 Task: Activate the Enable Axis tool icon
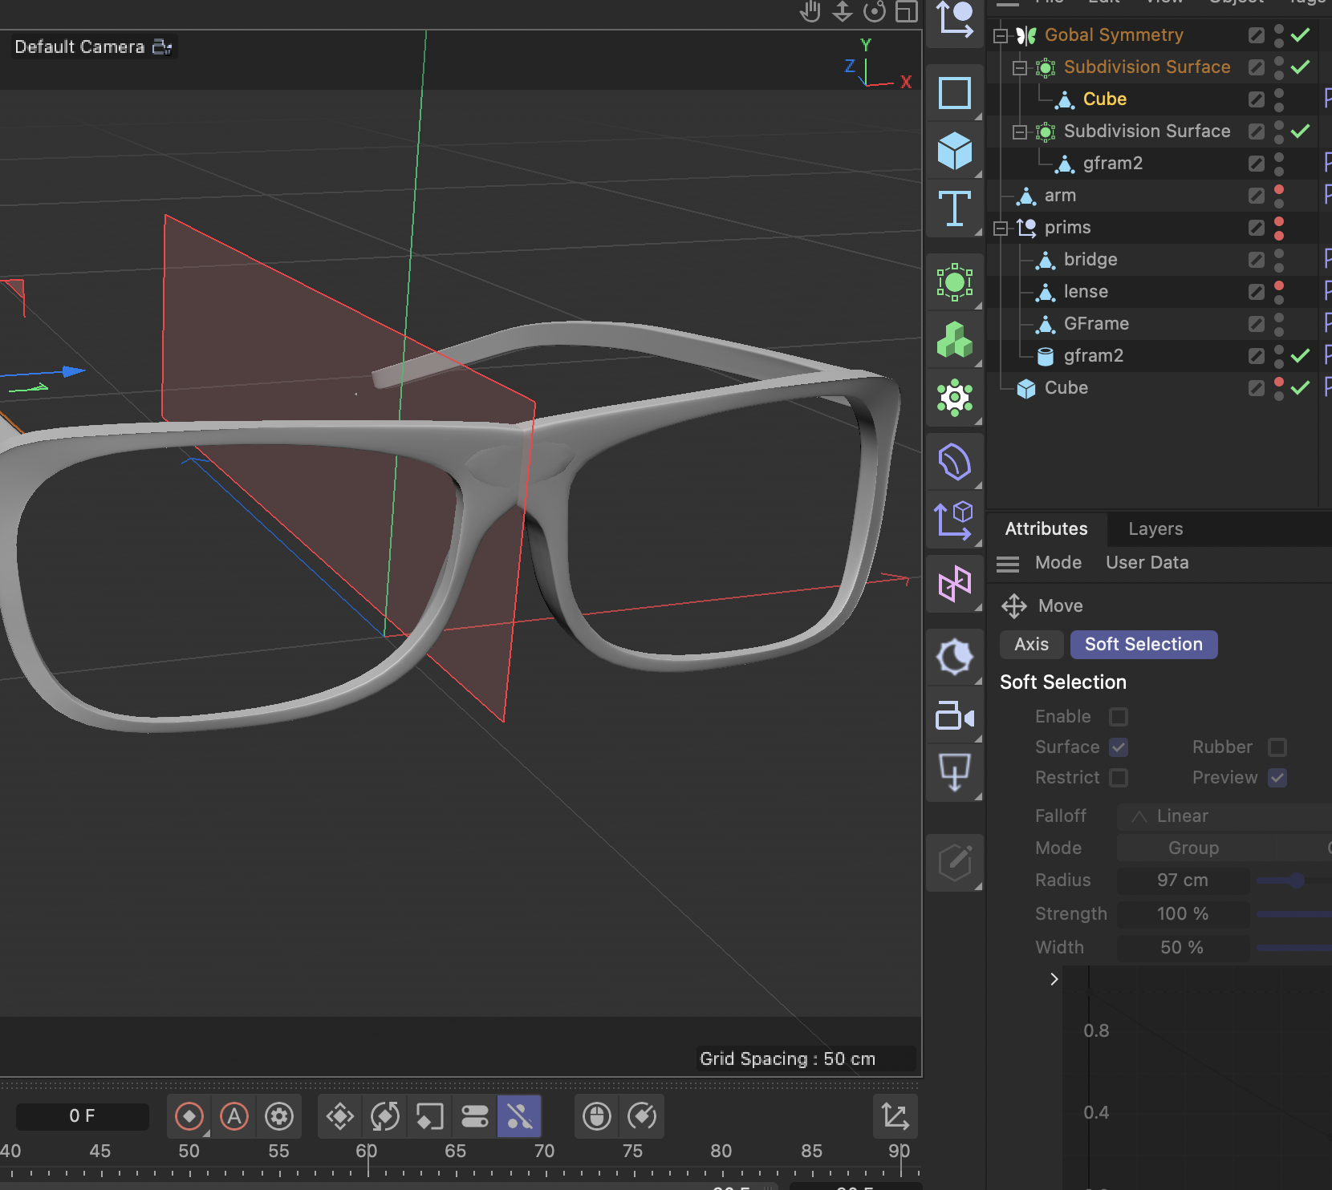[955, 520]
